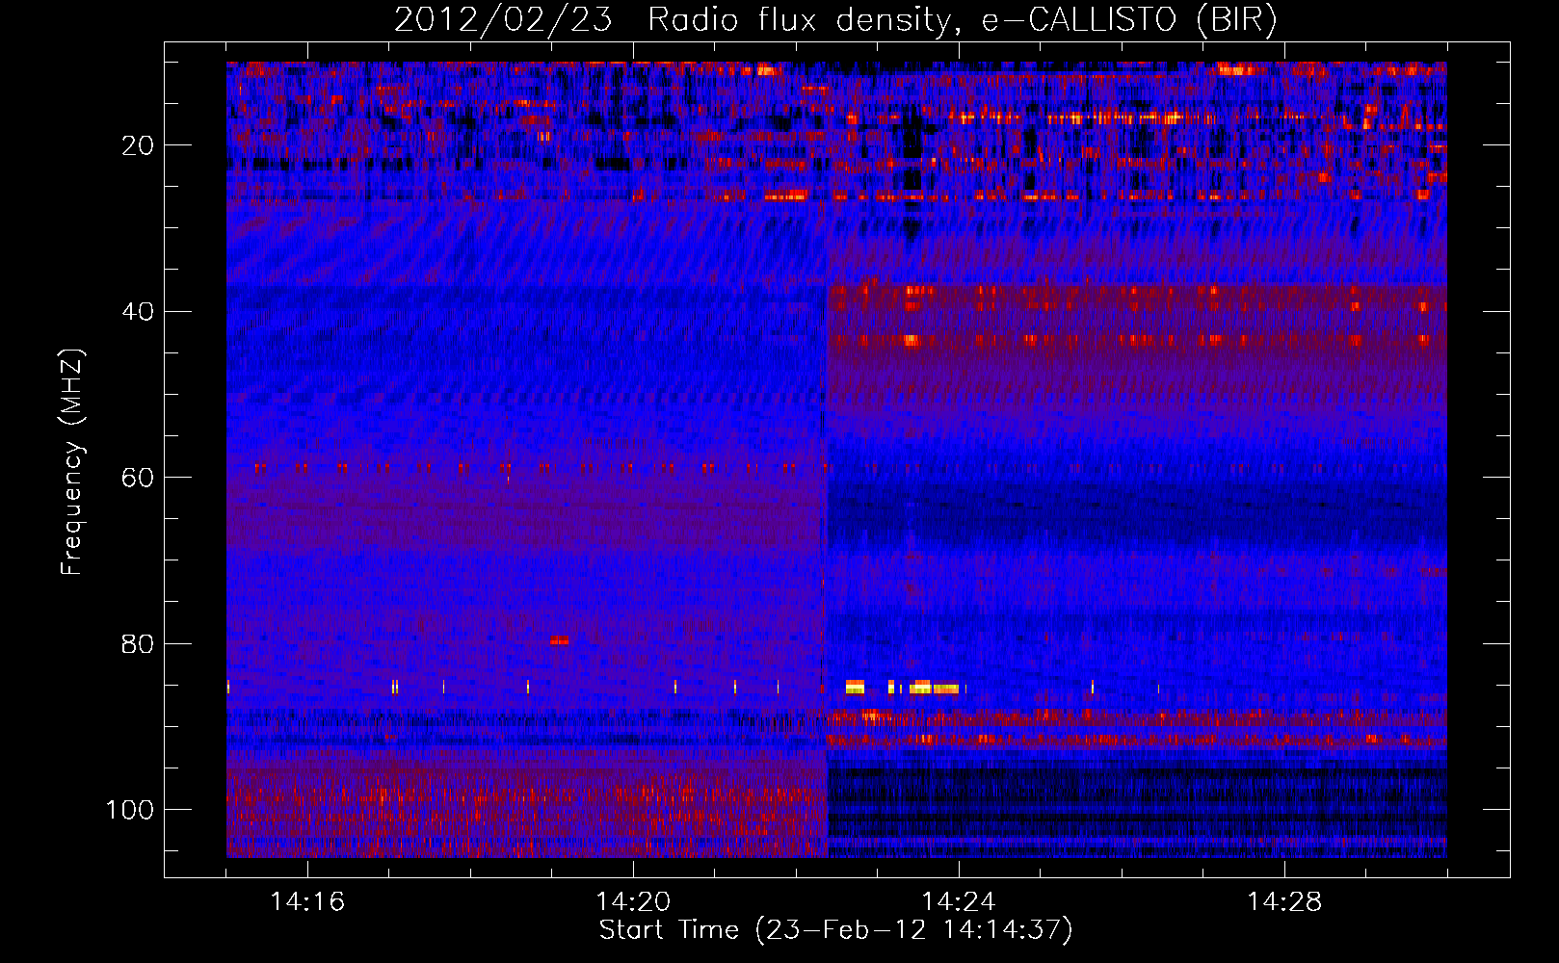This screenshot has width=1559, height=963.
Task: Click the small red spot at 80 MHz
Action: click(560, 640)
